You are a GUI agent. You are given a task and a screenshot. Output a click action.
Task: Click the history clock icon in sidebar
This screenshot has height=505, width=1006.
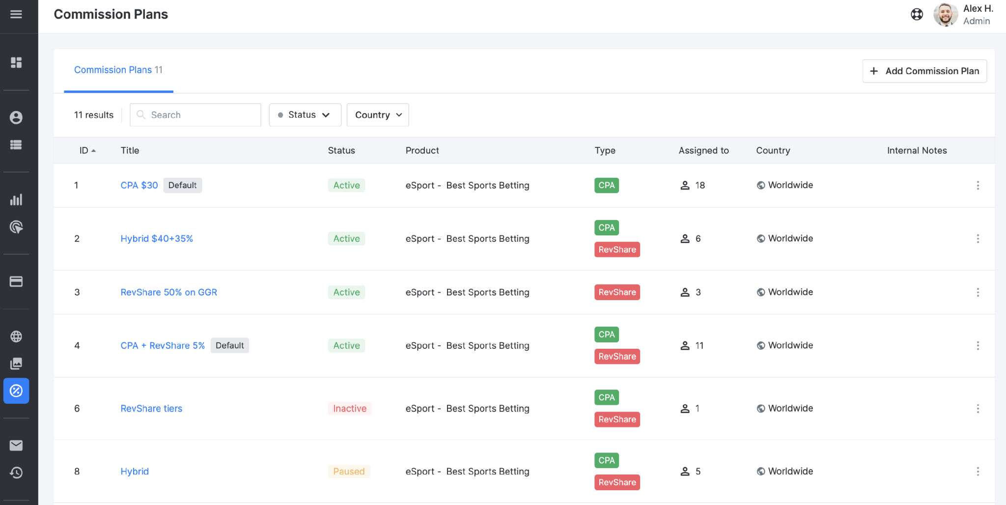click(16, 473)
